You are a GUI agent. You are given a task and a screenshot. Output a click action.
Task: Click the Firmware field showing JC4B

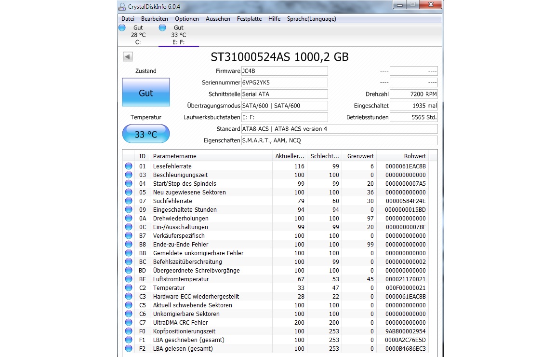[x=284, y=71]
